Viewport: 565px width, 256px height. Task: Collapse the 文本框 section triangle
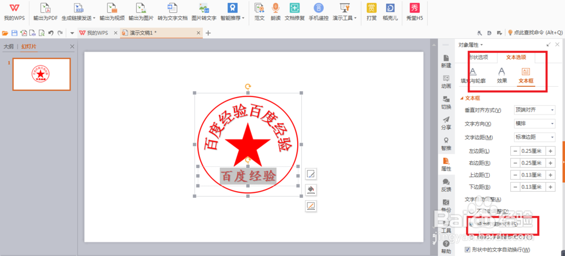[x=462, y=98]
